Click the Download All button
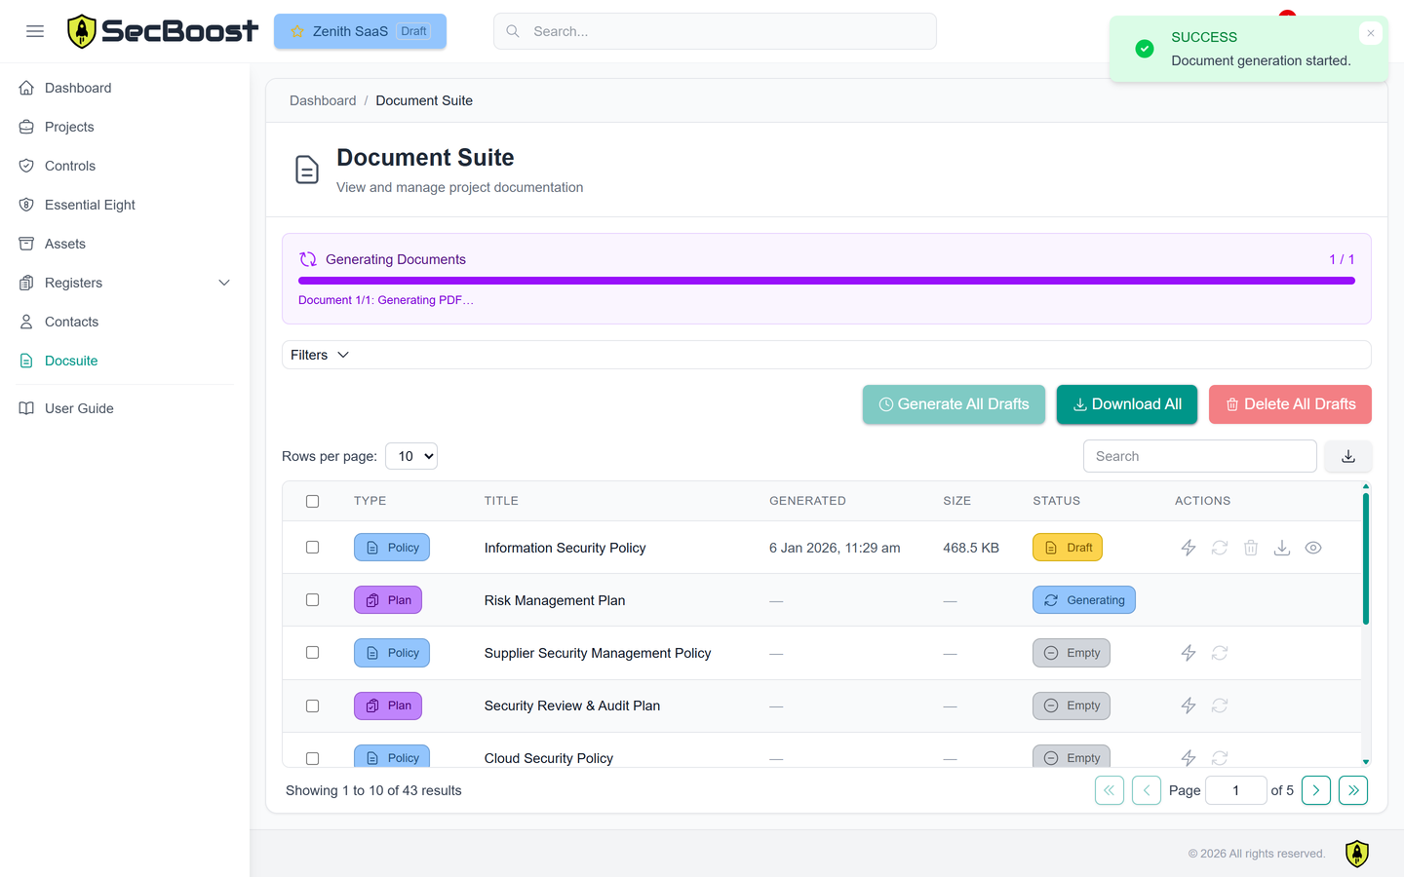The width and height of the screenshot is (1404, 877). click(x=1127, y=403)
